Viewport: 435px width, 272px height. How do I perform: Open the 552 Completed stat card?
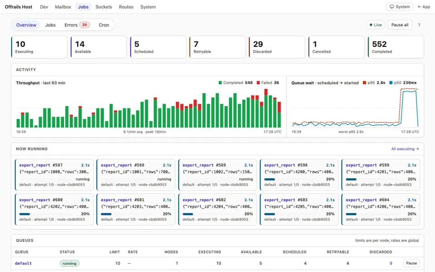click(396, 47)
